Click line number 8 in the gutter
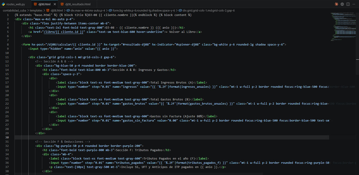Screen dimensions: 359x175 pos(8,44)
